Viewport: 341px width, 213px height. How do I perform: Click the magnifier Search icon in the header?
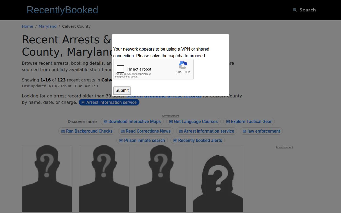(295, 10)
